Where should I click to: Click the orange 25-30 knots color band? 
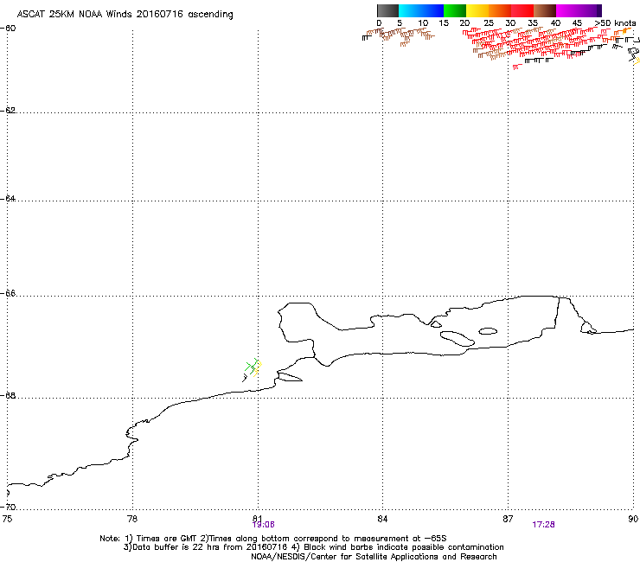click(x=500, y=10)
